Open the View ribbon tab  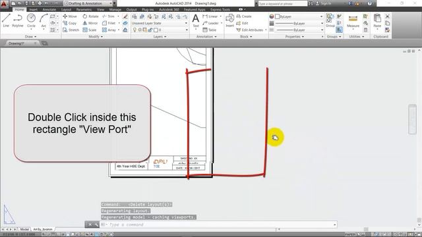(101, 9)
